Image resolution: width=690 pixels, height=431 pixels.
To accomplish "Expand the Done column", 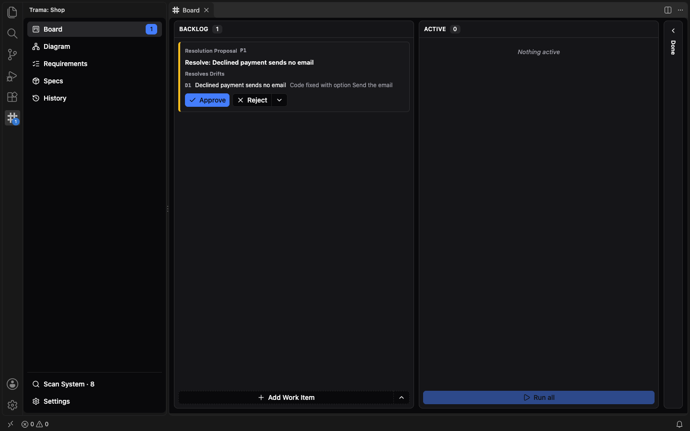I will (x=673, y=31).
